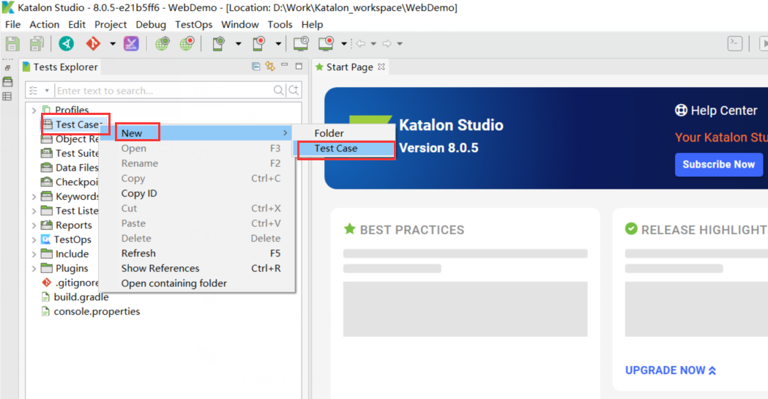The height and width of the screenshot is (399, 768).
Task: Click the UPGRADE NOW link
Action: pyautogui.click(x=671, y=370)
